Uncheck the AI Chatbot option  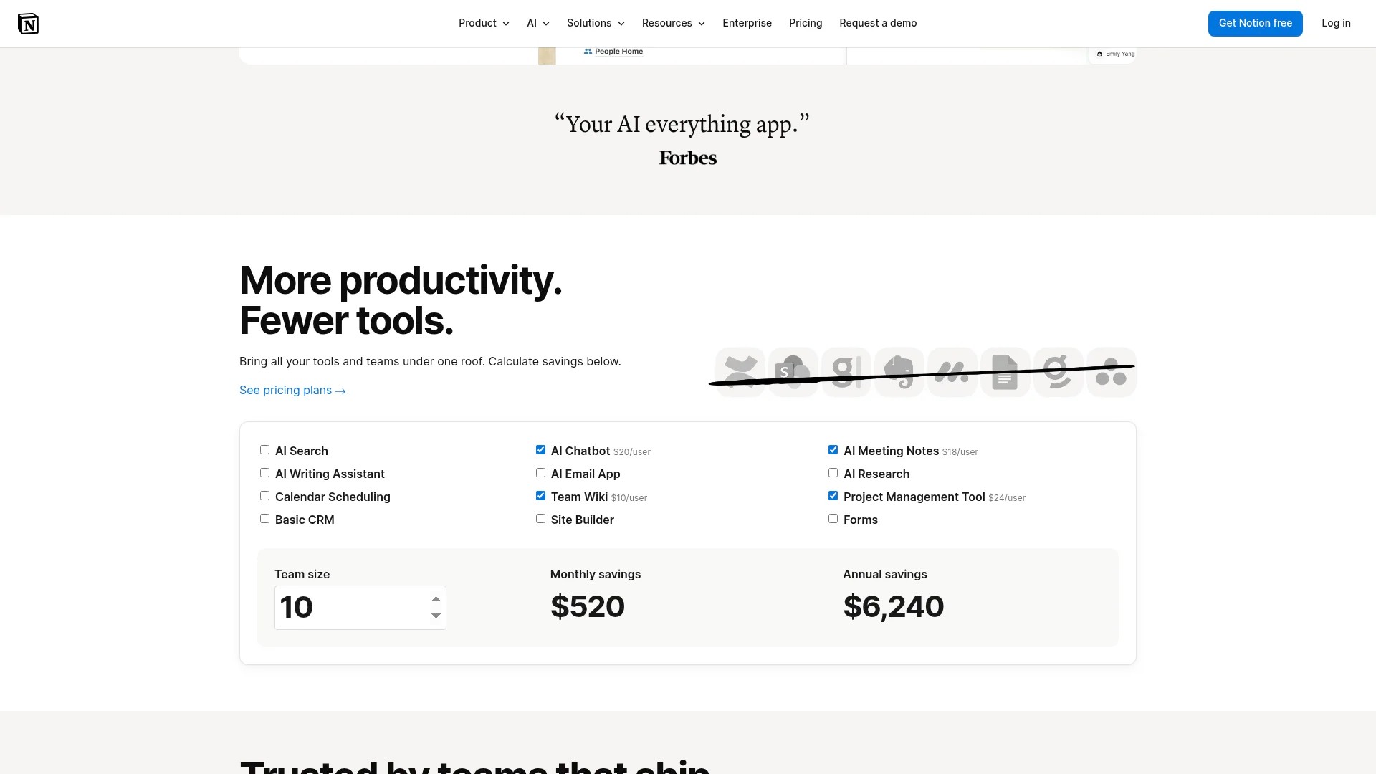540,449
